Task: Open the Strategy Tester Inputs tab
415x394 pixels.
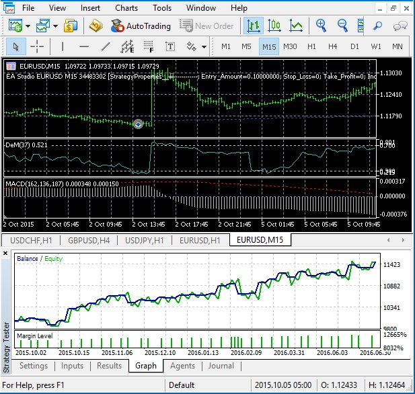Action: pos(72,366)
